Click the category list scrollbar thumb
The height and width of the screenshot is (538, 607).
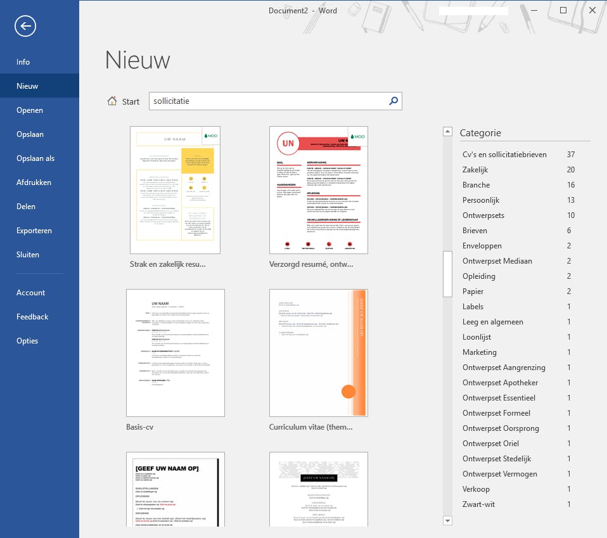(447, 274)
